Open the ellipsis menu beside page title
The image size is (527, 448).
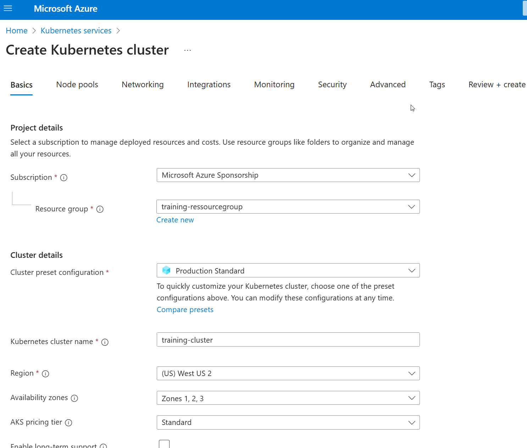tap(188, 50)
